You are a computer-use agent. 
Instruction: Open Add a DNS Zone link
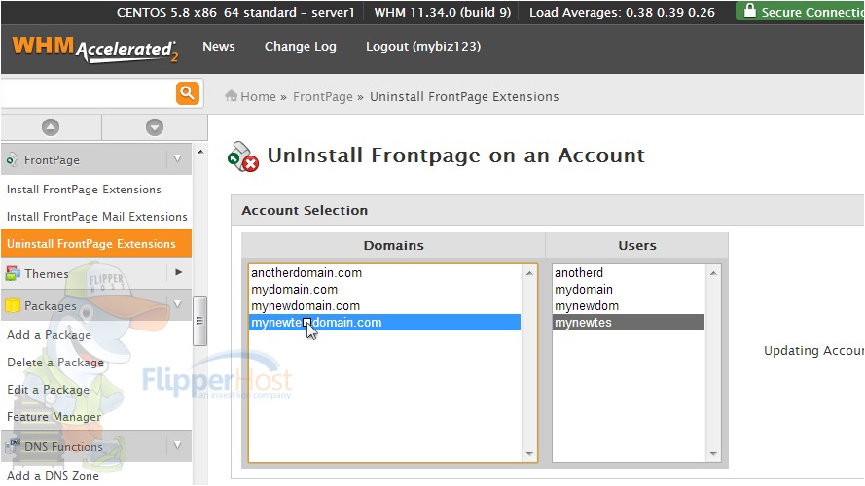click(53, 476)
